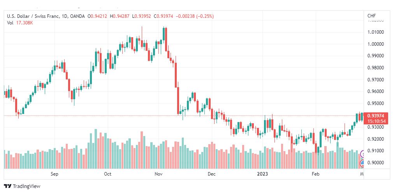Image resolution: width=394 pixels, height=193 pixels.
Task: Click the Nov label on time axis
Action: pyautogui.click(x=158, y=174)
